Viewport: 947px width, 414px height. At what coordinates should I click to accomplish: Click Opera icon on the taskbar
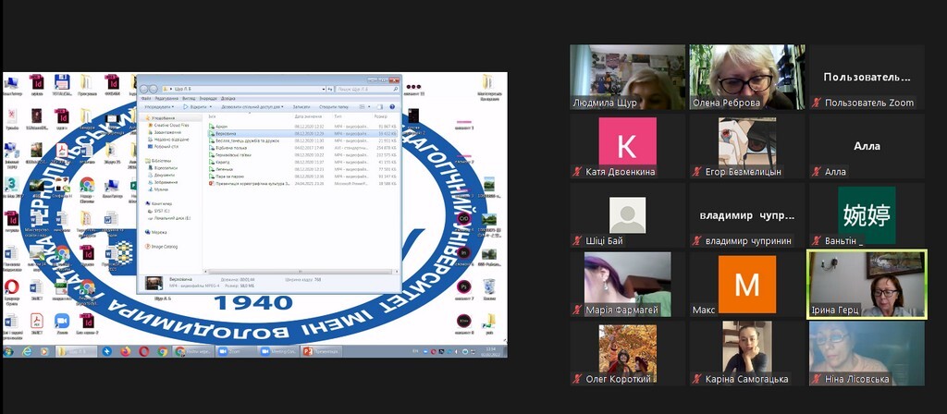pos(143,351)
